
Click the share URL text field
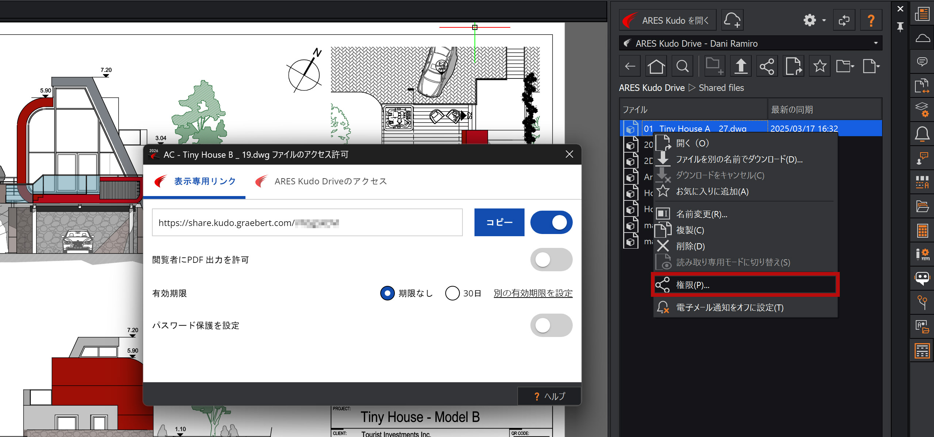[x=307, y=223]
